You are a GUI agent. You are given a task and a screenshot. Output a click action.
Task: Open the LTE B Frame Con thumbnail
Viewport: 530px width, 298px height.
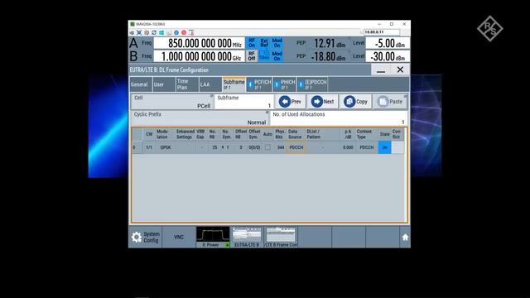281,238
